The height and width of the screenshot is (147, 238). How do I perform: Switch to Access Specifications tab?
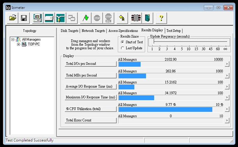tap(123, 31)
